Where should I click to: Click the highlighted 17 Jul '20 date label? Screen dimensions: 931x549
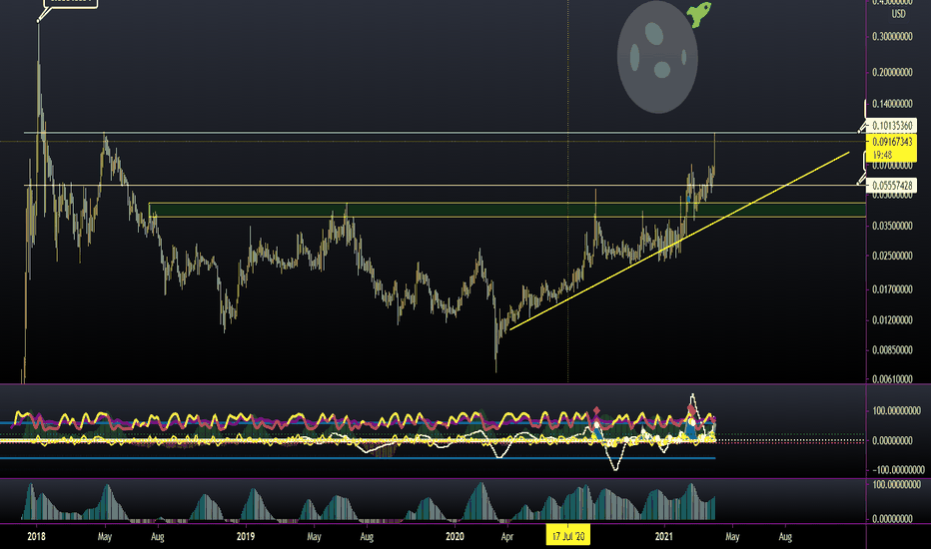568,537
